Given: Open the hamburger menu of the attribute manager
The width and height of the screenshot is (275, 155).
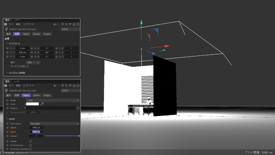Looking at the screenshot, I should tap(5, 86).
